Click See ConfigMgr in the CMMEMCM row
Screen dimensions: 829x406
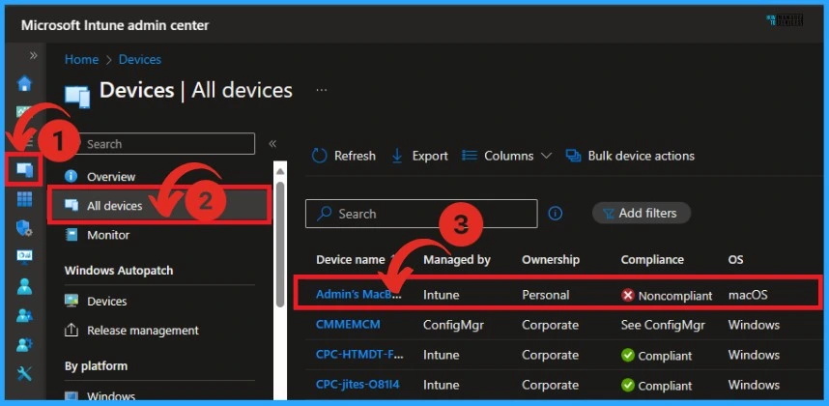click(663, 325)
